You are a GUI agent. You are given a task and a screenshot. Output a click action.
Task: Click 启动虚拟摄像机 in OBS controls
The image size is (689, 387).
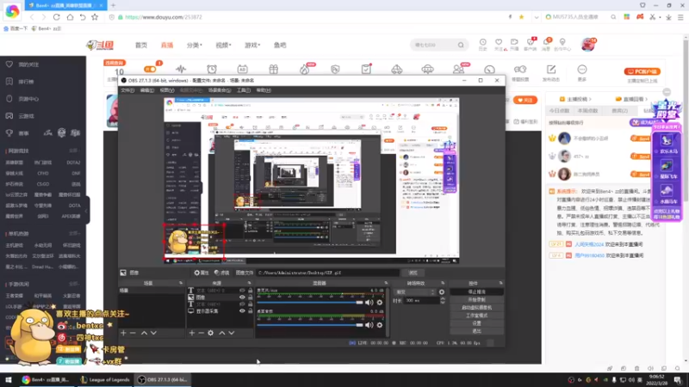click(x=476, y=308)
